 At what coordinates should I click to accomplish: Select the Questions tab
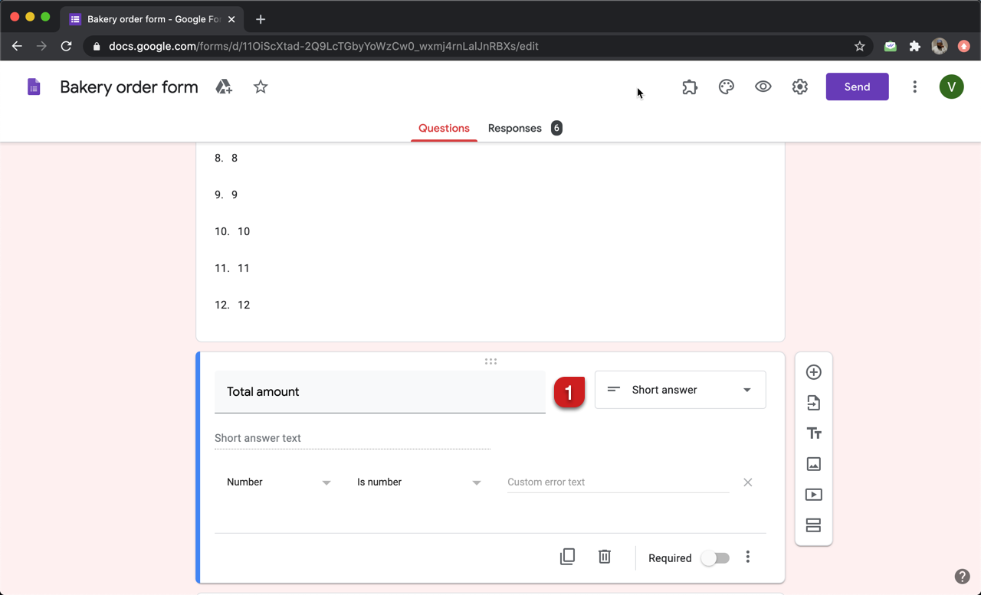(x=444, y=129)
